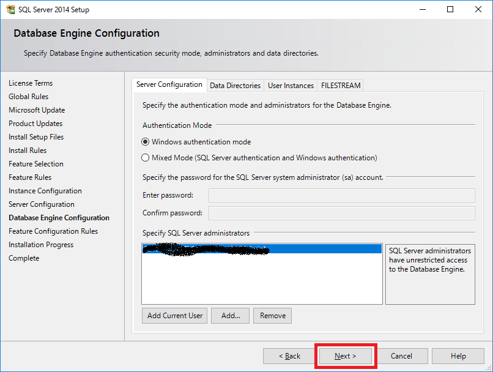Switch to the Server Configuration tab
The height and width of the screenshot is (372, 493).
[x=169, y=84]
